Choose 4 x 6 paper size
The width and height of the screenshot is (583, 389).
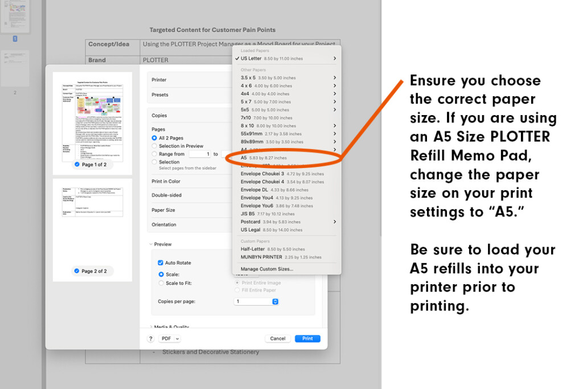tap(286, 86)
